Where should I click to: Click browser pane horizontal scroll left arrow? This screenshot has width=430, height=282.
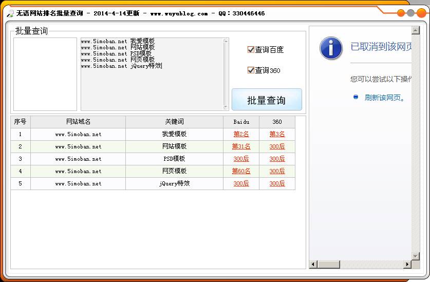tap(313, 264)
